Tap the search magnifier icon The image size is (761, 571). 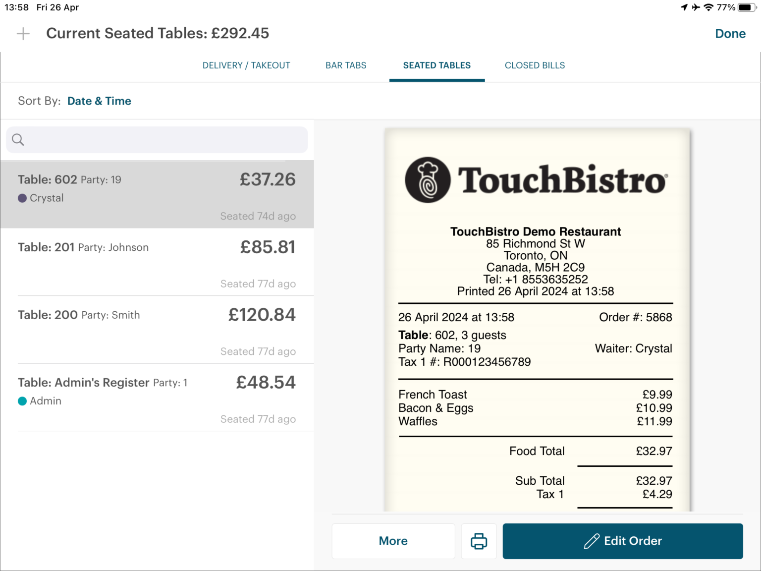point(17,139)
